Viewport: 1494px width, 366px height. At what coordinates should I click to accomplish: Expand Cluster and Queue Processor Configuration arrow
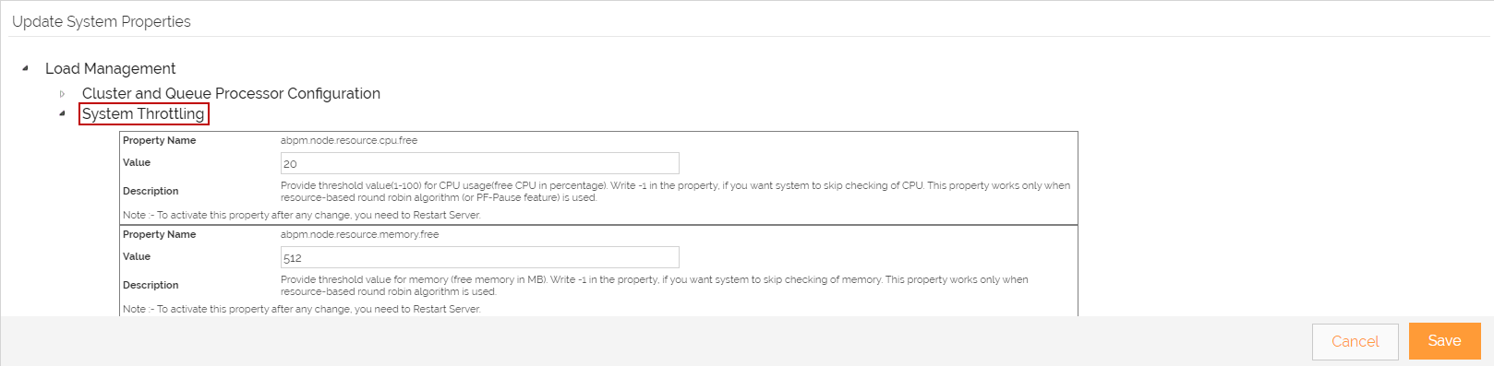[62, 93]
